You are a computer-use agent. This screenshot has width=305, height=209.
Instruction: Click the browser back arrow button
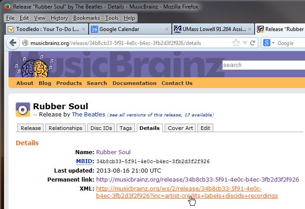tap(13, 43)
